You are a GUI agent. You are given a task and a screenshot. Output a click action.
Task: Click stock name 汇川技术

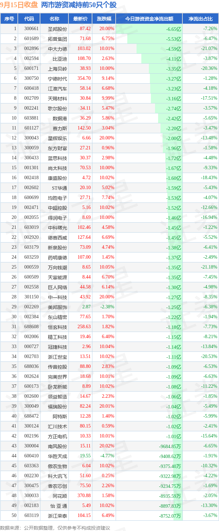(x=57, y=426)
